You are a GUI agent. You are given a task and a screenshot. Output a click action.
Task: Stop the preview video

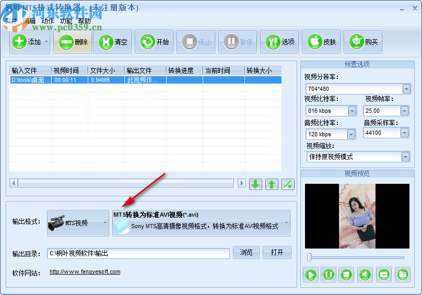click(x=346, y=275)
